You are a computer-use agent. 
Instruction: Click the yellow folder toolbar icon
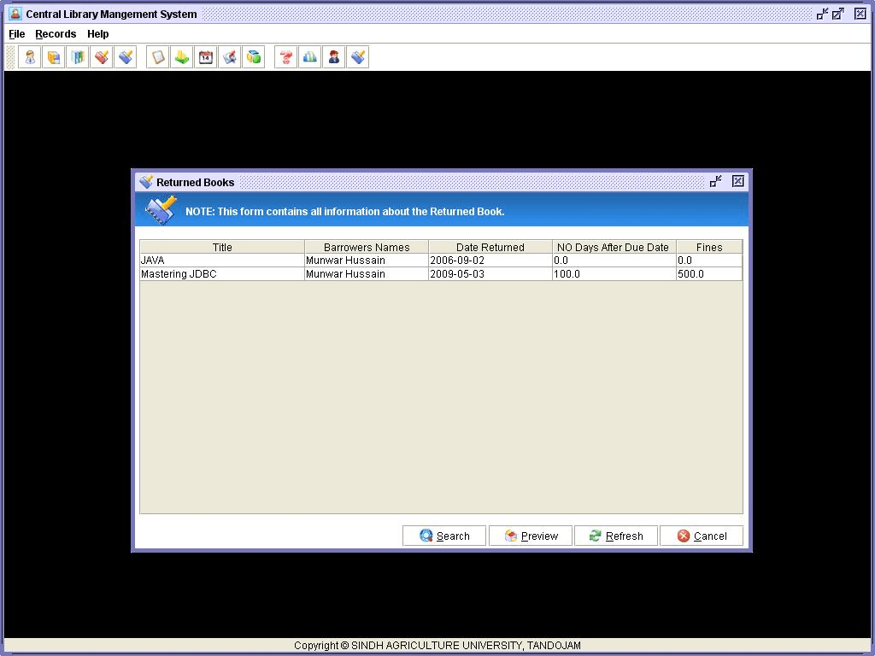point(54,57)
